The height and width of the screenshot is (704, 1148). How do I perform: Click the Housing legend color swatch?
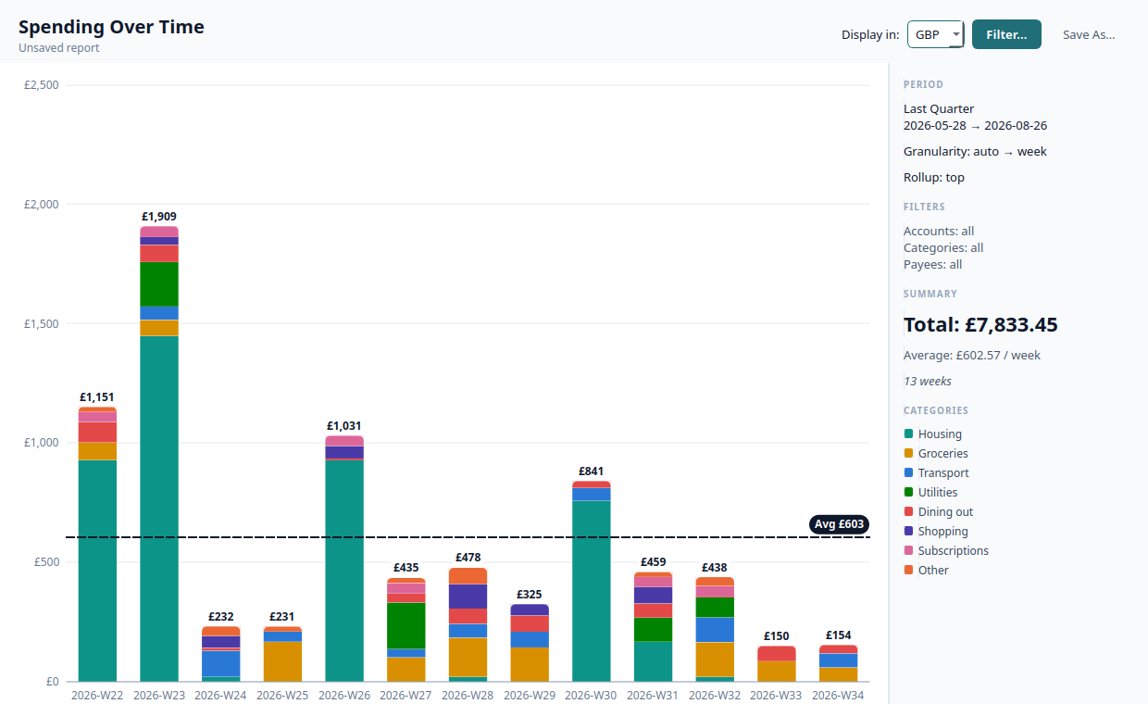(x=908, y=434)
